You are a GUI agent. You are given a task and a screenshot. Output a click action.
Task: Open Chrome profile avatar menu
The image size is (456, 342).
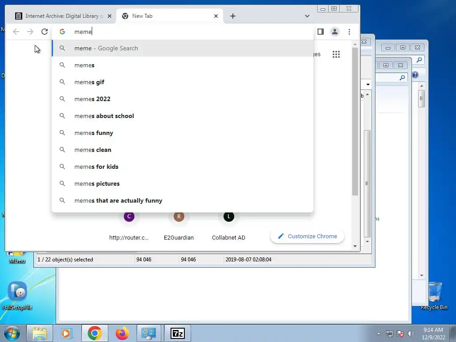tap(335, 32)
